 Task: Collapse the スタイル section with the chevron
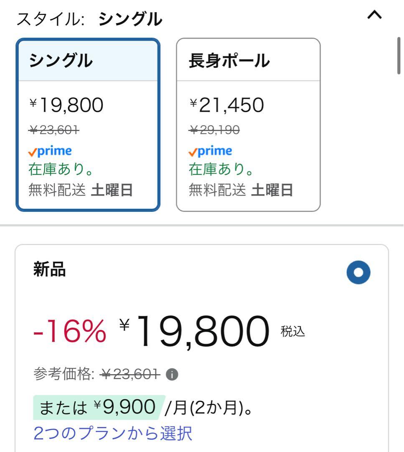pyautogui.click(x=374, y=15)
